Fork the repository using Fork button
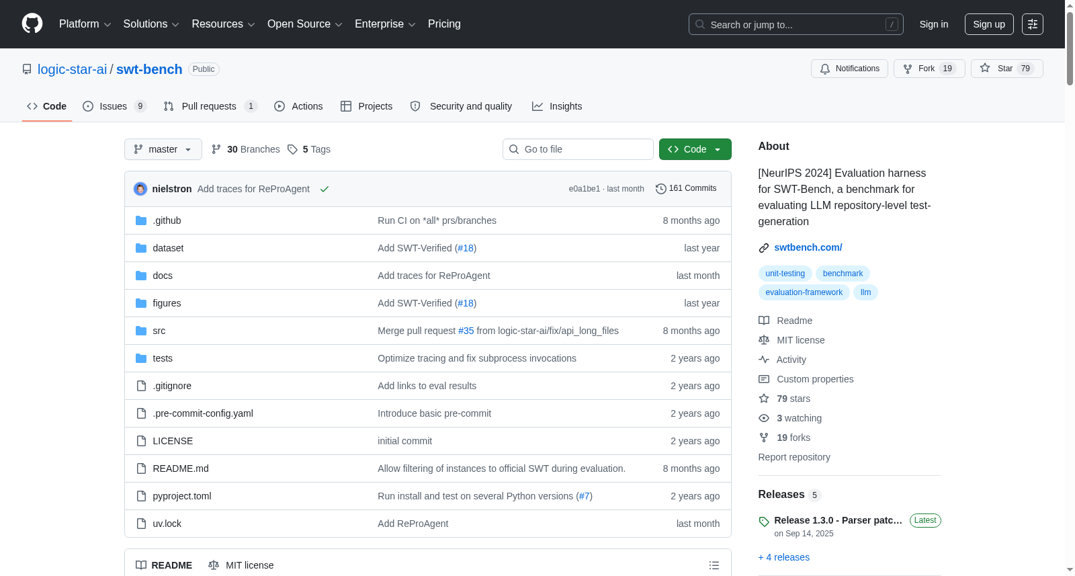 tap(929, 69)
